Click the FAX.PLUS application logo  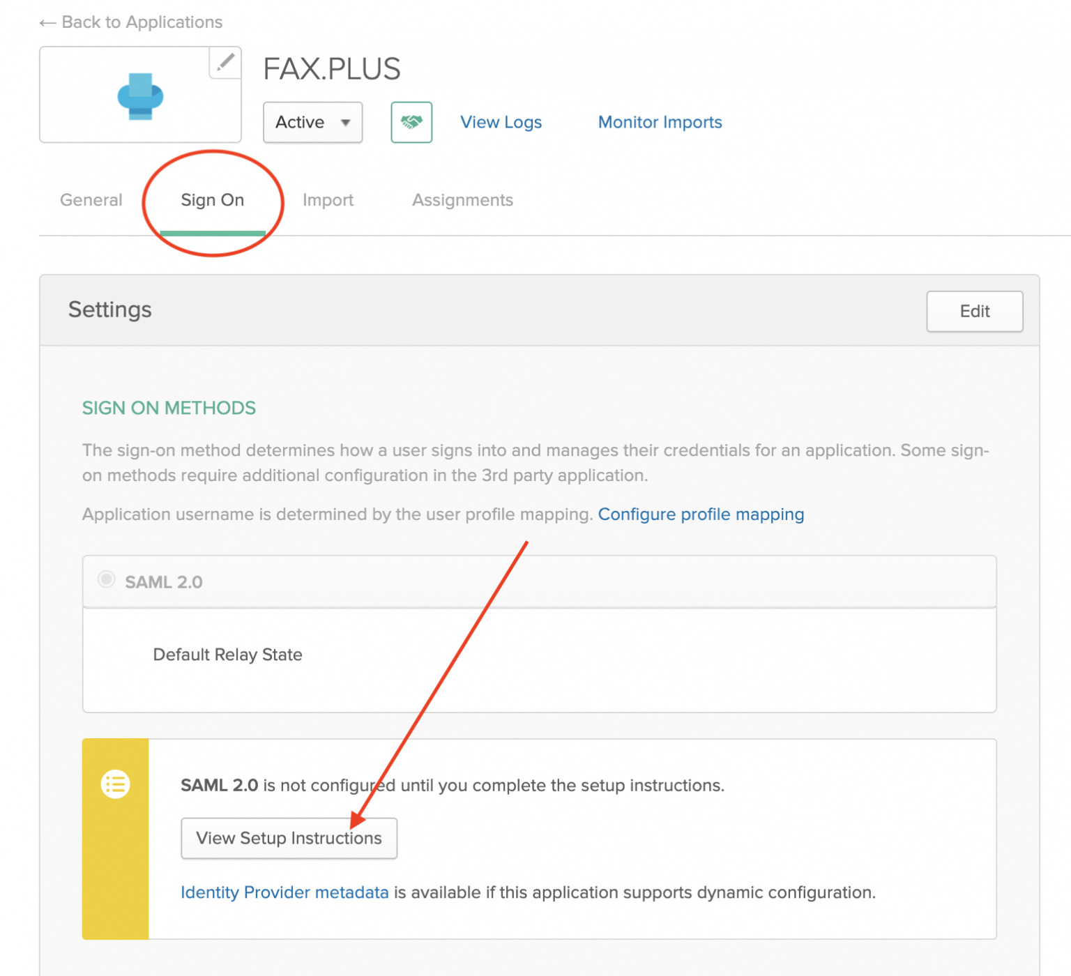139,96
